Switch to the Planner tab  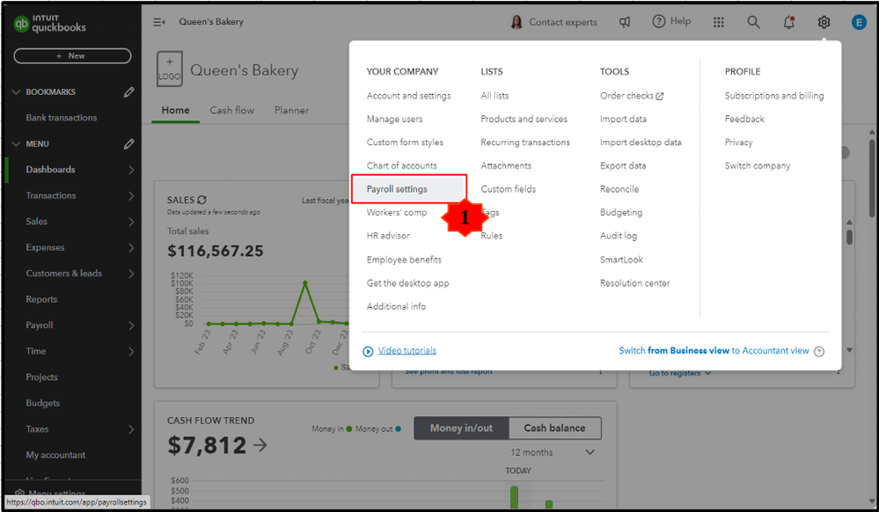[291, 110]
